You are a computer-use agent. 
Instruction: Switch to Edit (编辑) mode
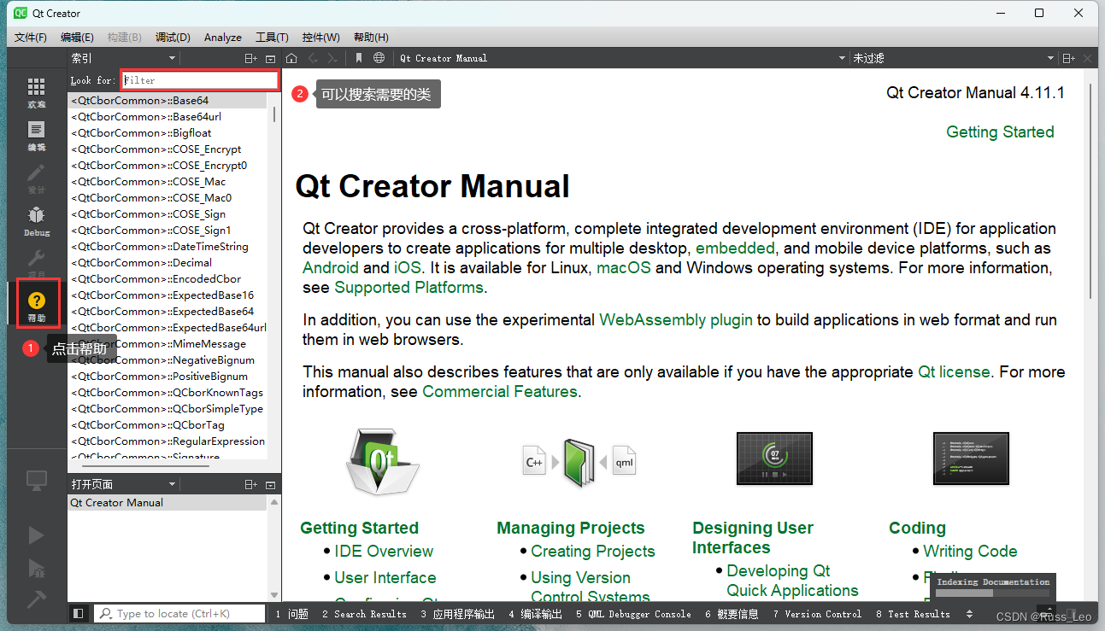tap(36, 136)
